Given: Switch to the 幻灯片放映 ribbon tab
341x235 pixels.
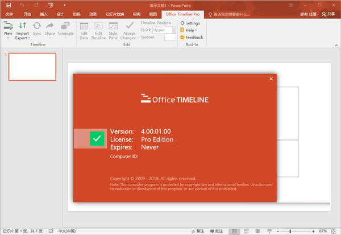Looking at the screenshot, I should (115, 14).
